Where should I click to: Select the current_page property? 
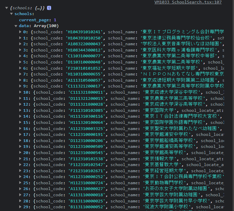coord(34,20)
